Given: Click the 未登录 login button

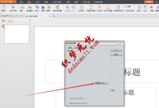Looking at the screenshot, I should click(149, 2).
